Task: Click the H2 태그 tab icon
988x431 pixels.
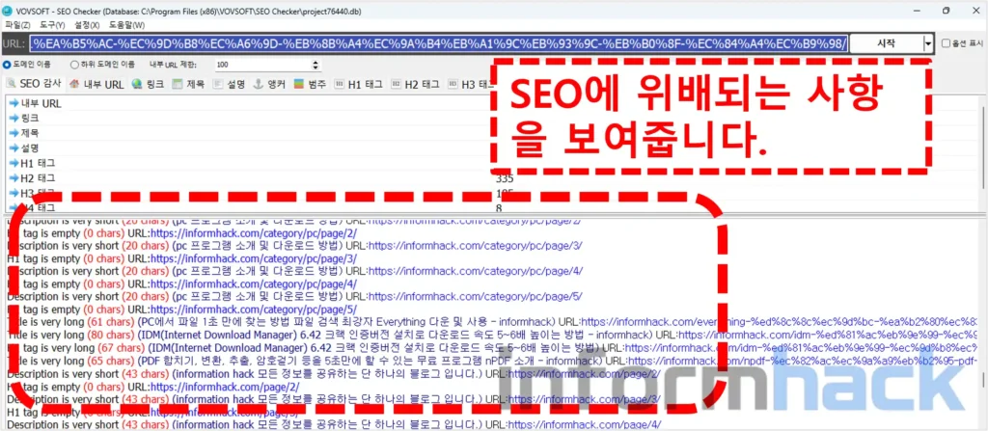Action: 394,84
